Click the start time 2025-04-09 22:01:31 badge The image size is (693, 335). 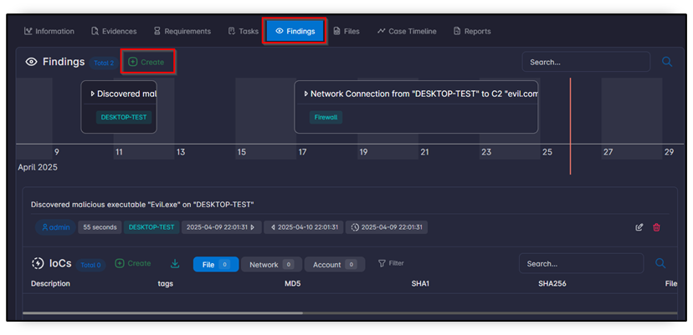coord(221,227)
